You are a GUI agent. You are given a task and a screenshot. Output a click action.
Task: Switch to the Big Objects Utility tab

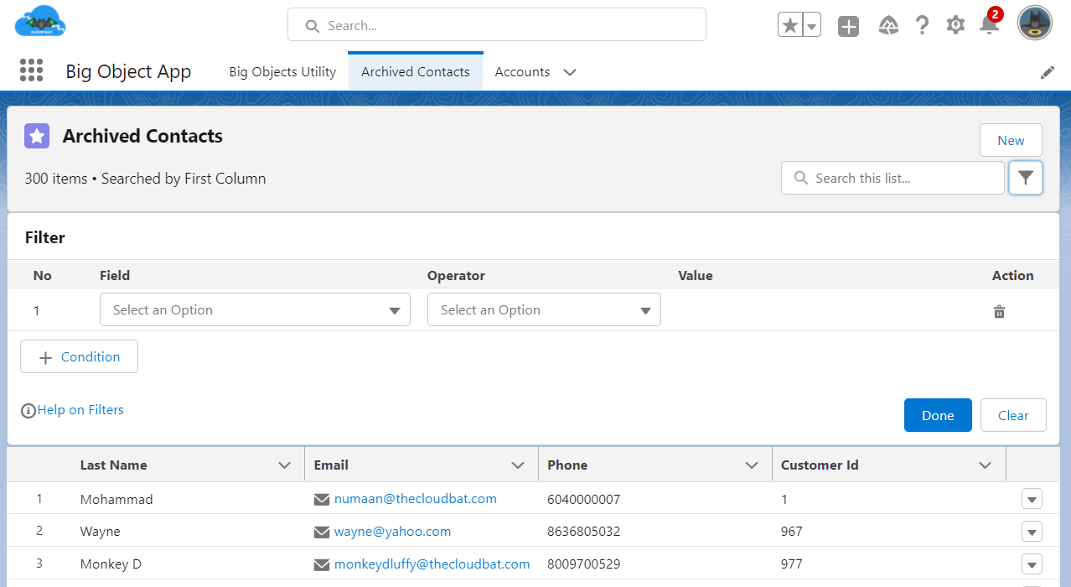pyautogui.click(x=282, y=72)
